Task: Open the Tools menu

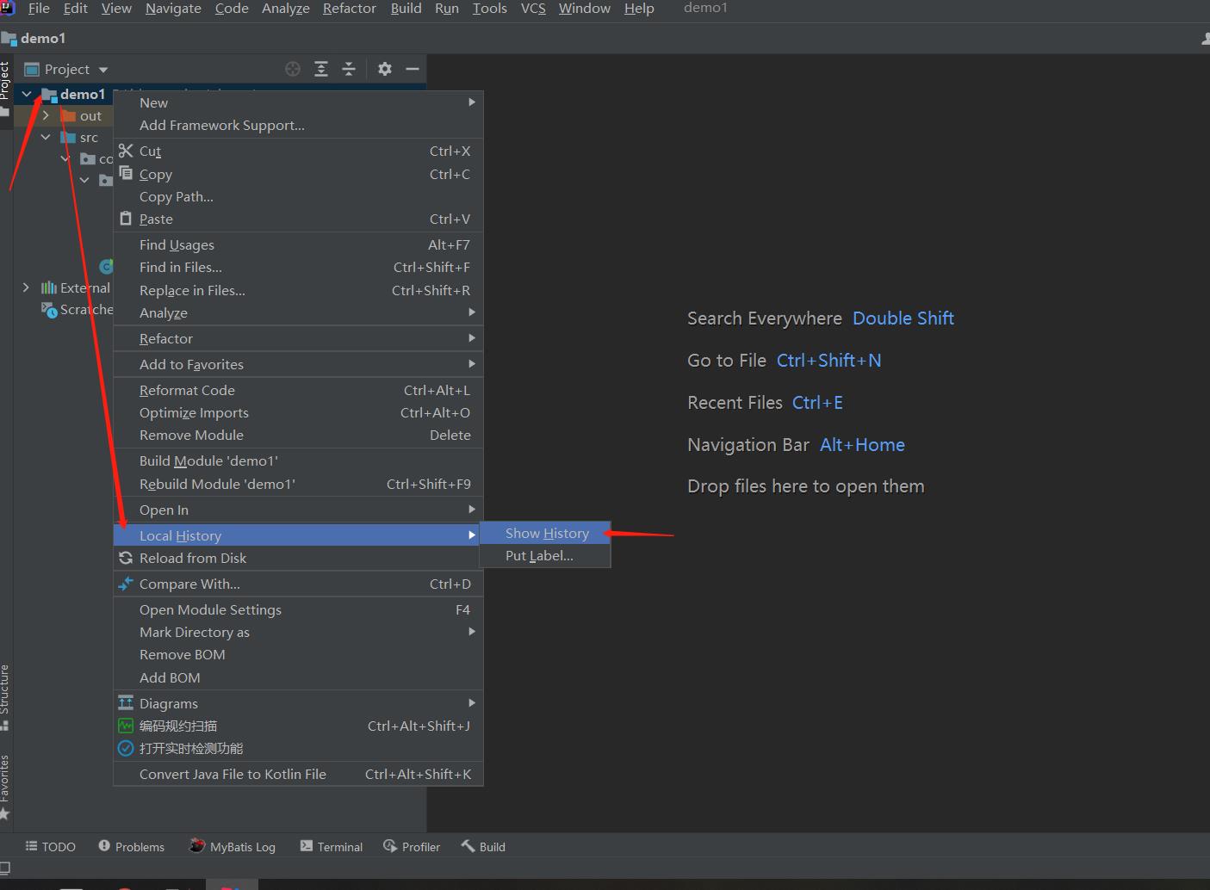Action: click(x=489, y=9)
